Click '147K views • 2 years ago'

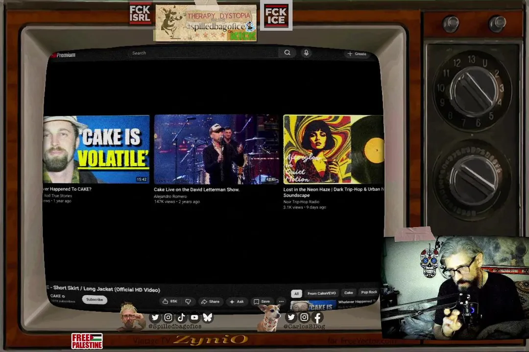click(177, 202)
